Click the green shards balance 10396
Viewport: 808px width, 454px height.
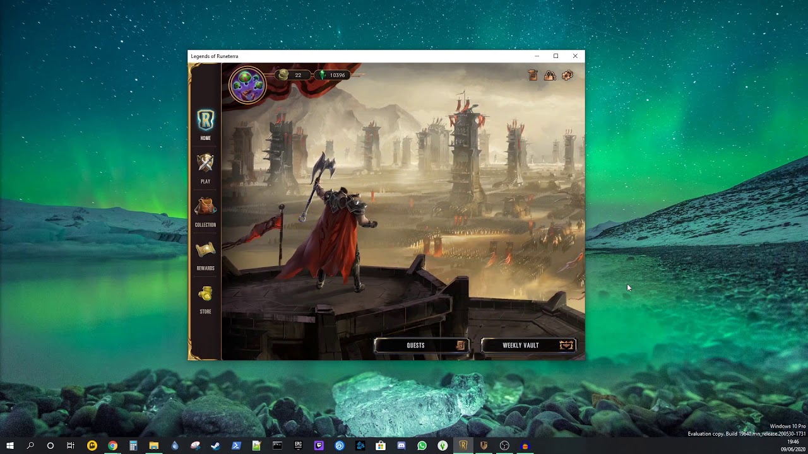(333, 75)
